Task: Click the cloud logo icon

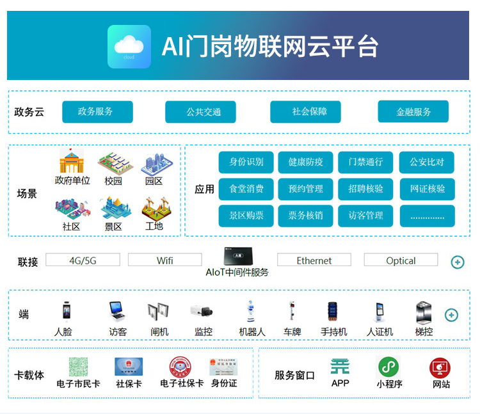Action: point(129,47)
